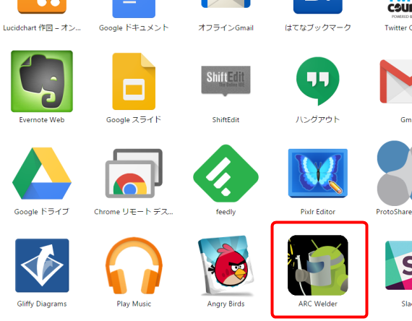Click the "Google ドライブ" label
Image resolution: width=412 pixels, height=321 pixels.
[x=42, y=212]
